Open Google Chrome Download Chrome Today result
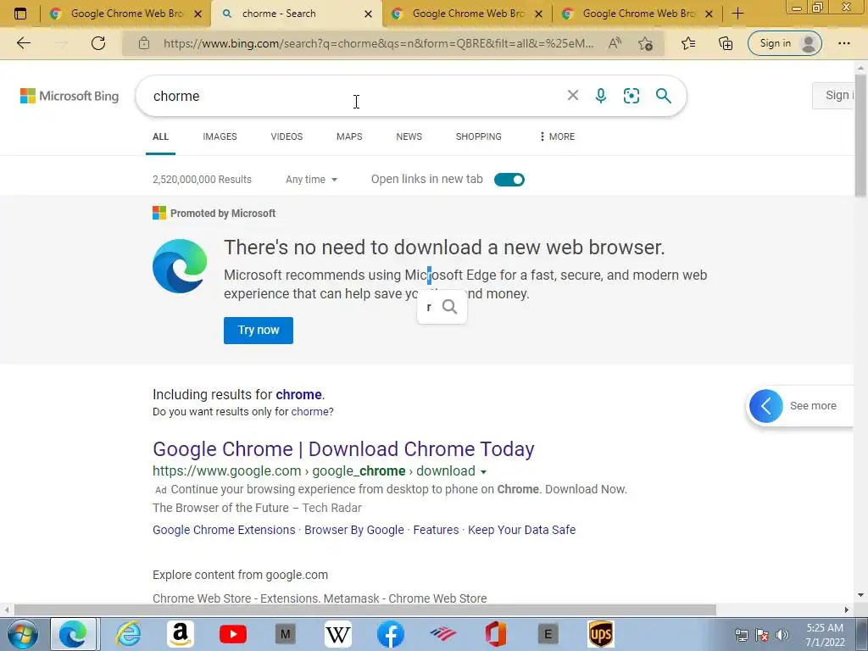 (x=343, y=449)
